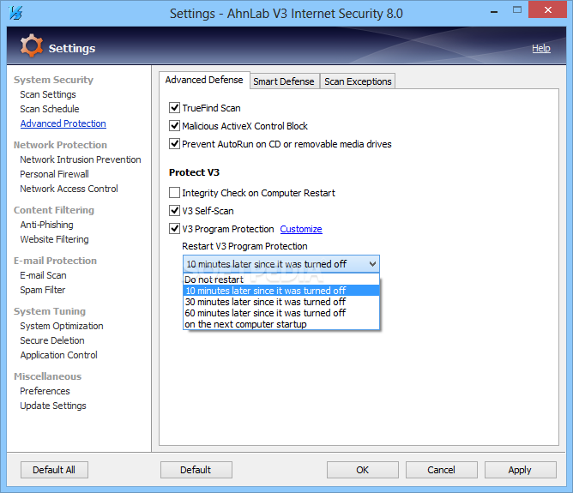This screenshot has height=493, width=573.
Task: Select 'Do not restart' option
Action: [x=214, y=280]
